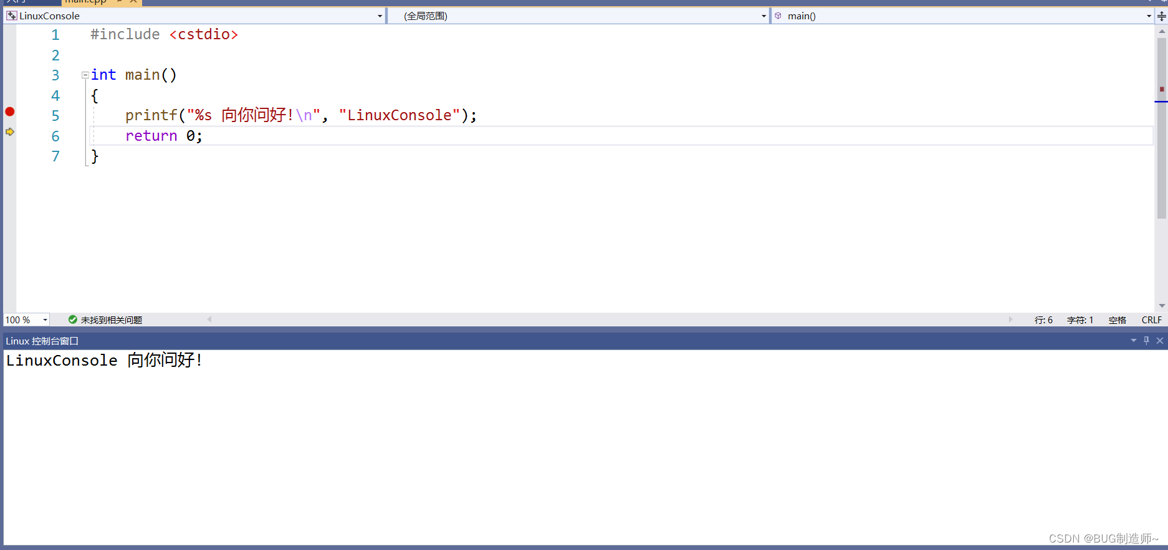Open the Linux console window options dropdown arrow
Viewport: 1168px width, 550px height.
(x=1134, y=341)
